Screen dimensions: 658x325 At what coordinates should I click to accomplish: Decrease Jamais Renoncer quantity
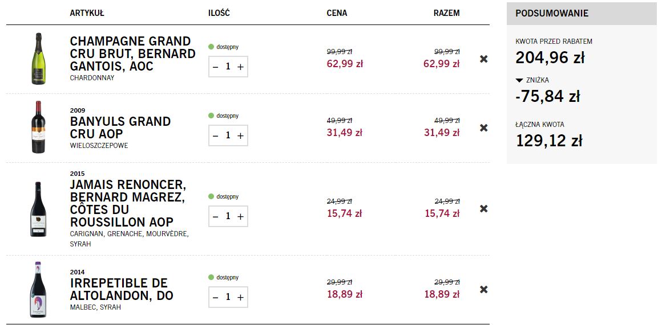216,216
